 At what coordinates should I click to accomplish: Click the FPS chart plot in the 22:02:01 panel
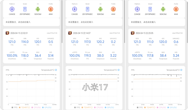point(31,89)
